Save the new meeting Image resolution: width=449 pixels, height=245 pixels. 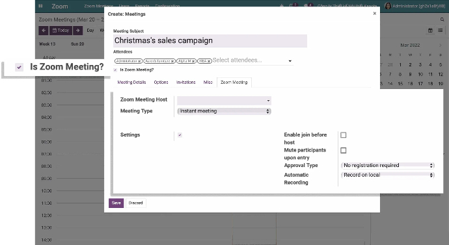point(116,203)
